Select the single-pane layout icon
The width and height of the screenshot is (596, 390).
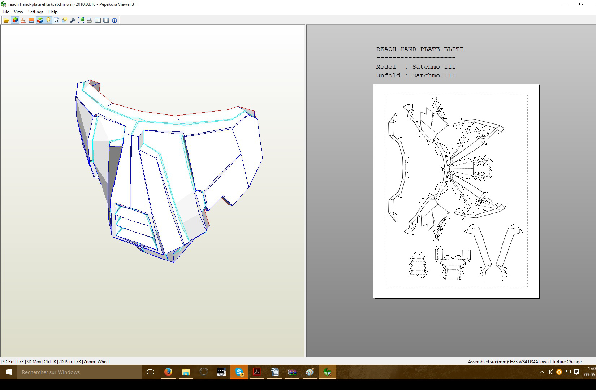click(x=106, y=21)
